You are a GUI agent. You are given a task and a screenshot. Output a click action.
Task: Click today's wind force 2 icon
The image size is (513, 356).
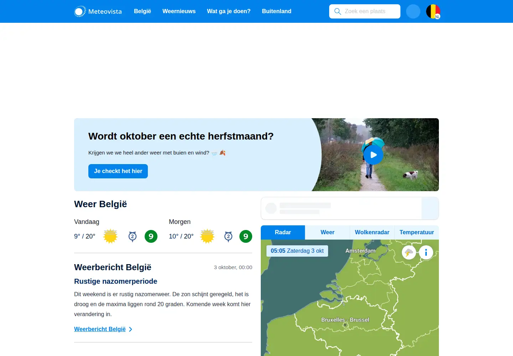pos(133,236)
